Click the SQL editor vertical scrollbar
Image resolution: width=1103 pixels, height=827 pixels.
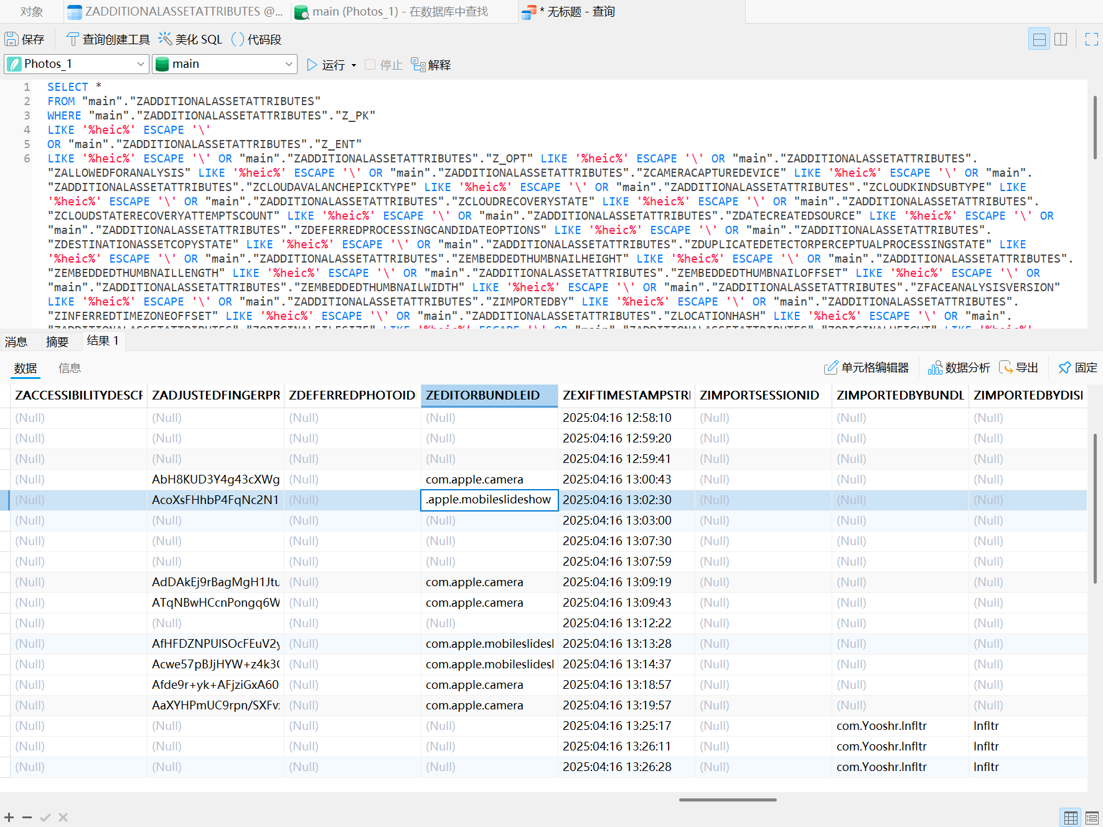1095,128
